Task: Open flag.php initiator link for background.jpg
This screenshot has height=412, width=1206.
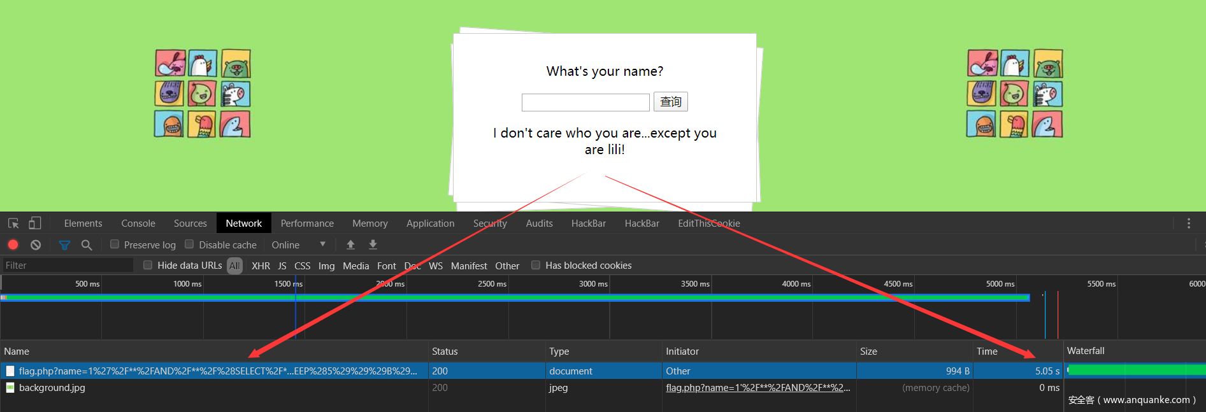Action: 757,388
